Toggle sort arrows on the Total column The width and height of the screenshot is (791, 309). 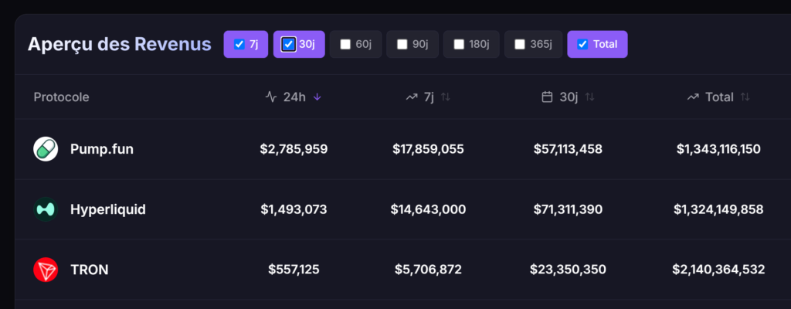point(745,97)
